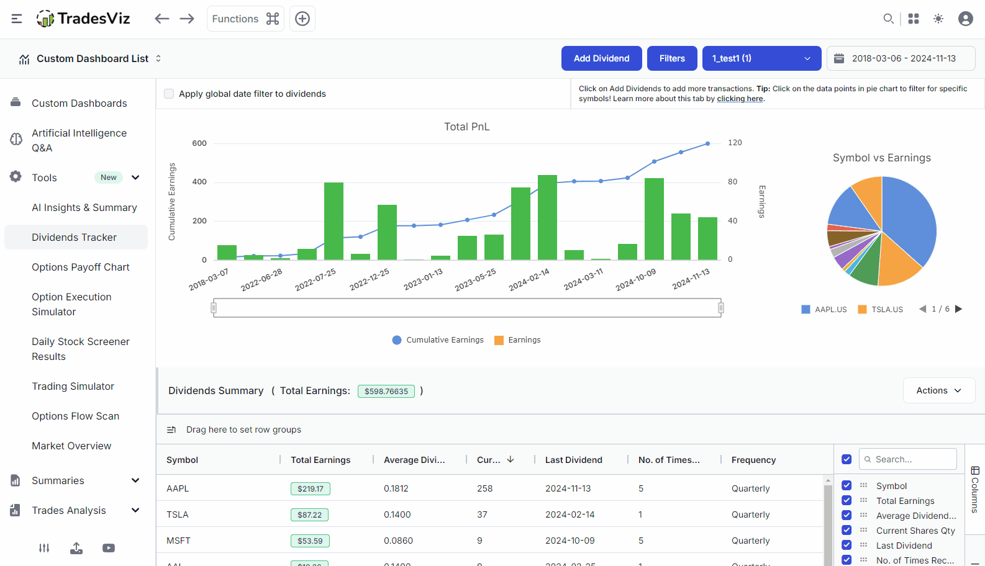Screen dimensions: 985x566
Task: Uncheck the Current Shares Qty column checkbox
Action: pos(847,530)
